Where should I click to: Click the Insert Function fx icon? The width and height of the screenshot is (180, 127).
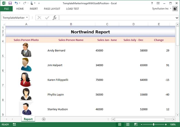coord(55,18)
